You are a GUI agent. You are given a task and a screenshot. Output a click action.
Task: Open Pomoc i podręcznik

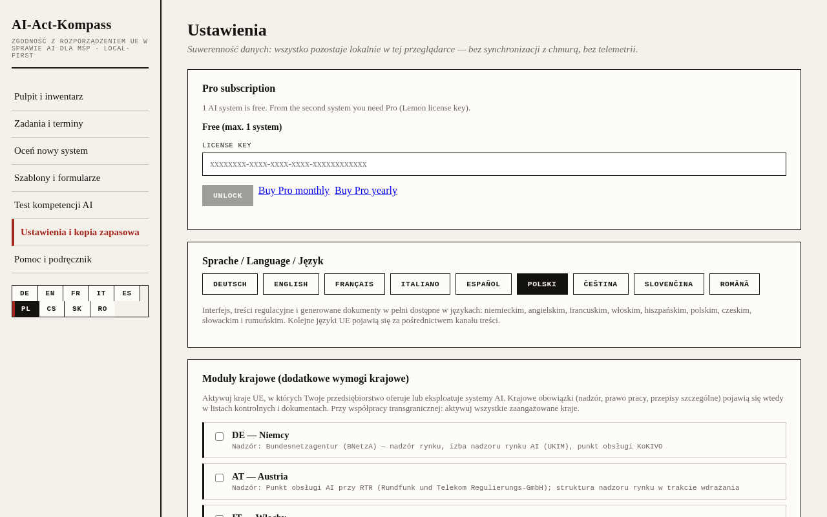pos(80,259)
